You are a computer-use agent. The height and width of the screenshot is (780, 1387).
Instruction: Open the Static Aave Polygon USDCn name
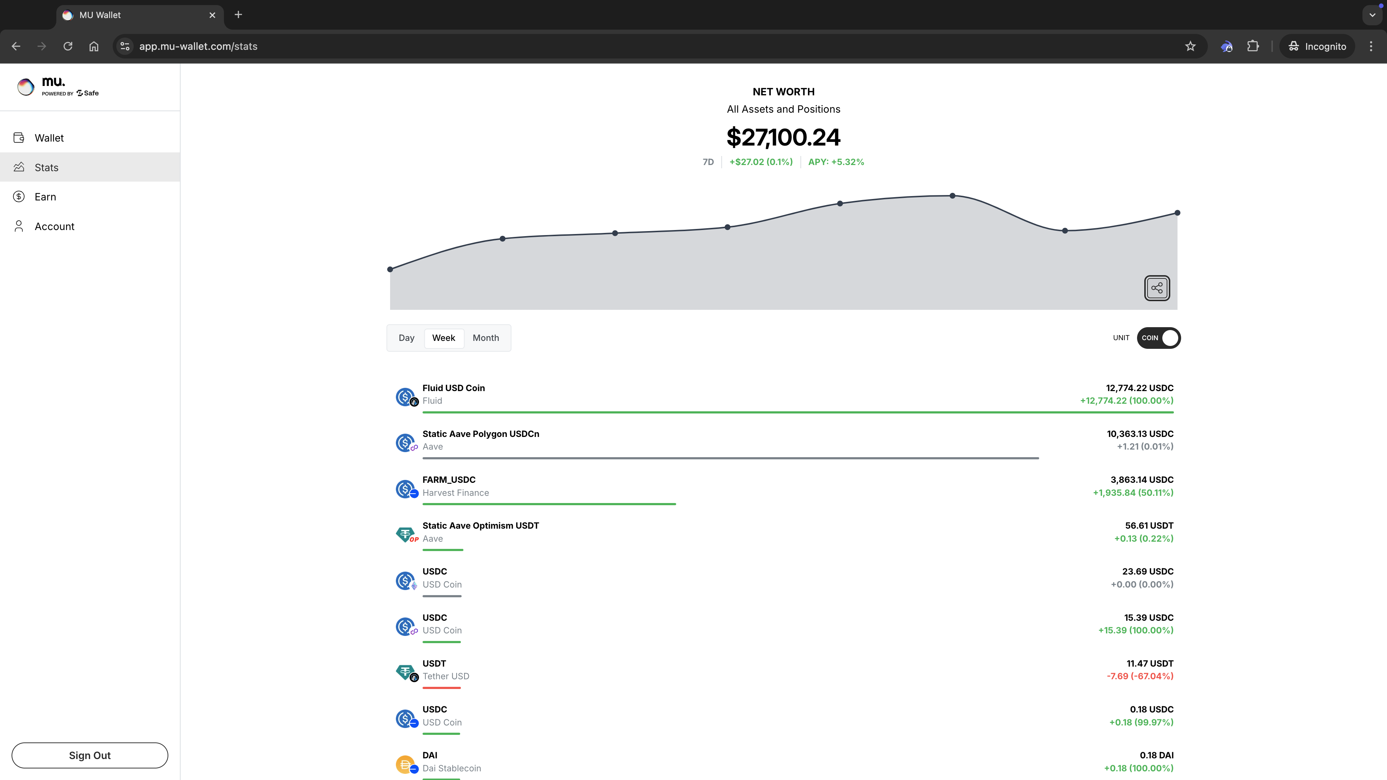[x=481, y=434]
